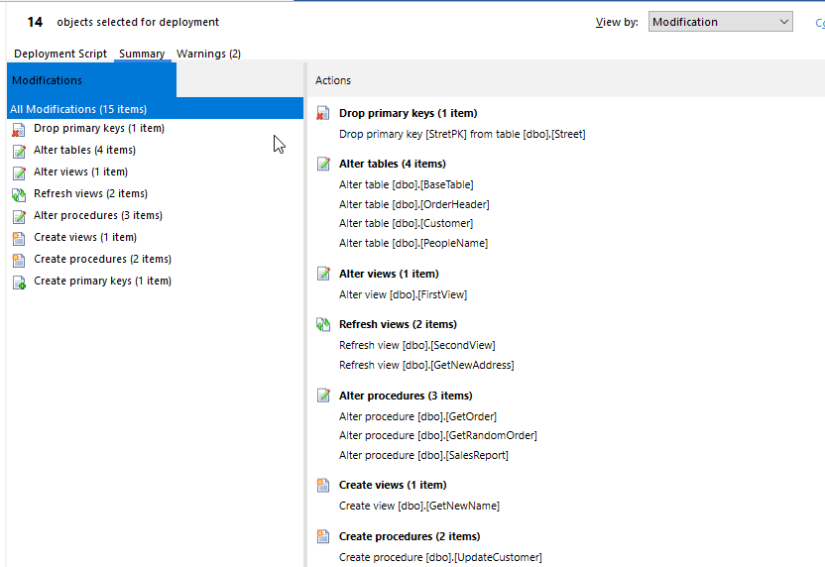Image resolution: width=825 pixels, height=567 pixels.
Task: Select the Summary tab
Action: coord(142,54)
